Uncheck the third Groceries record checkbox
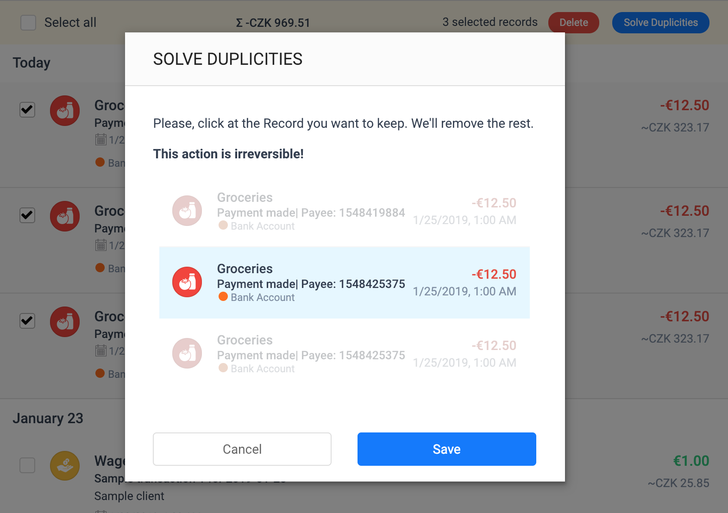728x513 pixels. tap(27, 321)
